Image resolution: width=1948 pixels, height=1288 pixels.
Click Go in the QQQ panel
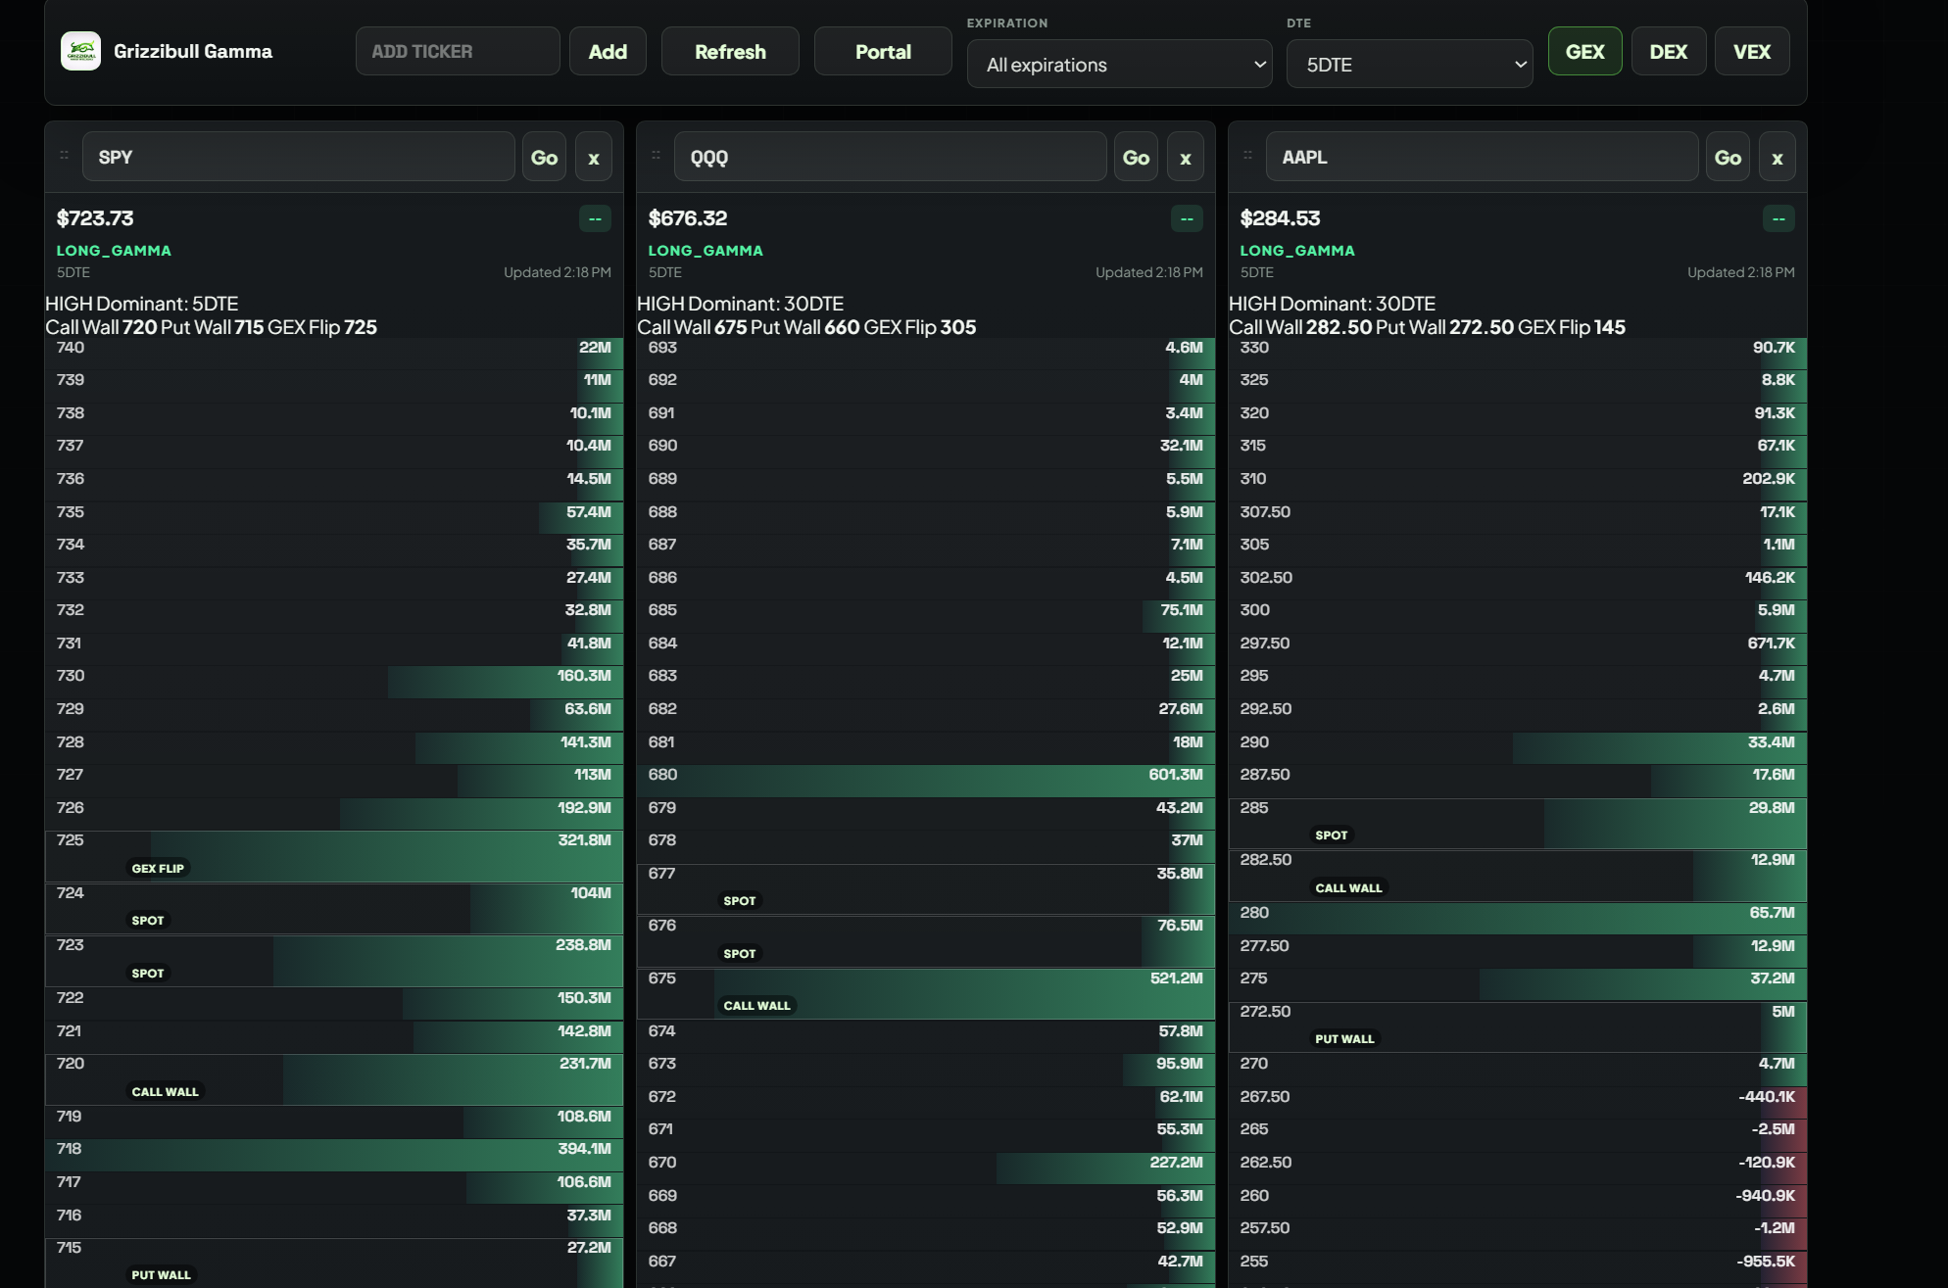coord(1137,157)
